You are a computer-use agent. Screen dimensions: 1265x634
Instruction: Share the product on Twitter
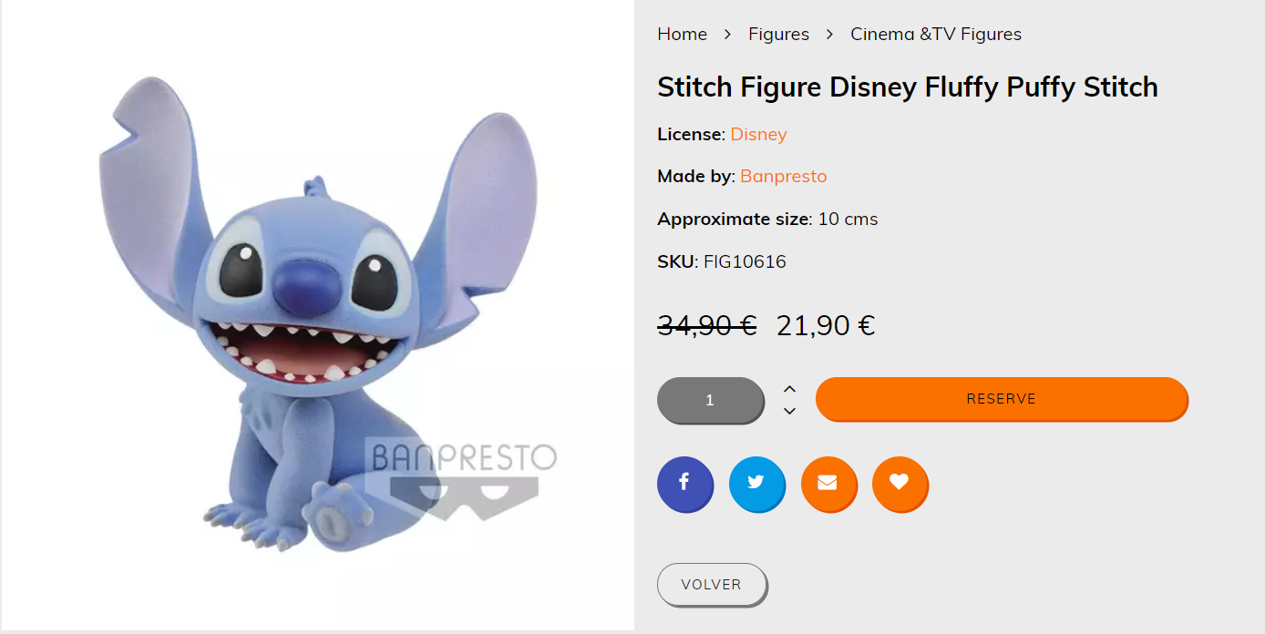pyautogui.click(x=756, y=484)
